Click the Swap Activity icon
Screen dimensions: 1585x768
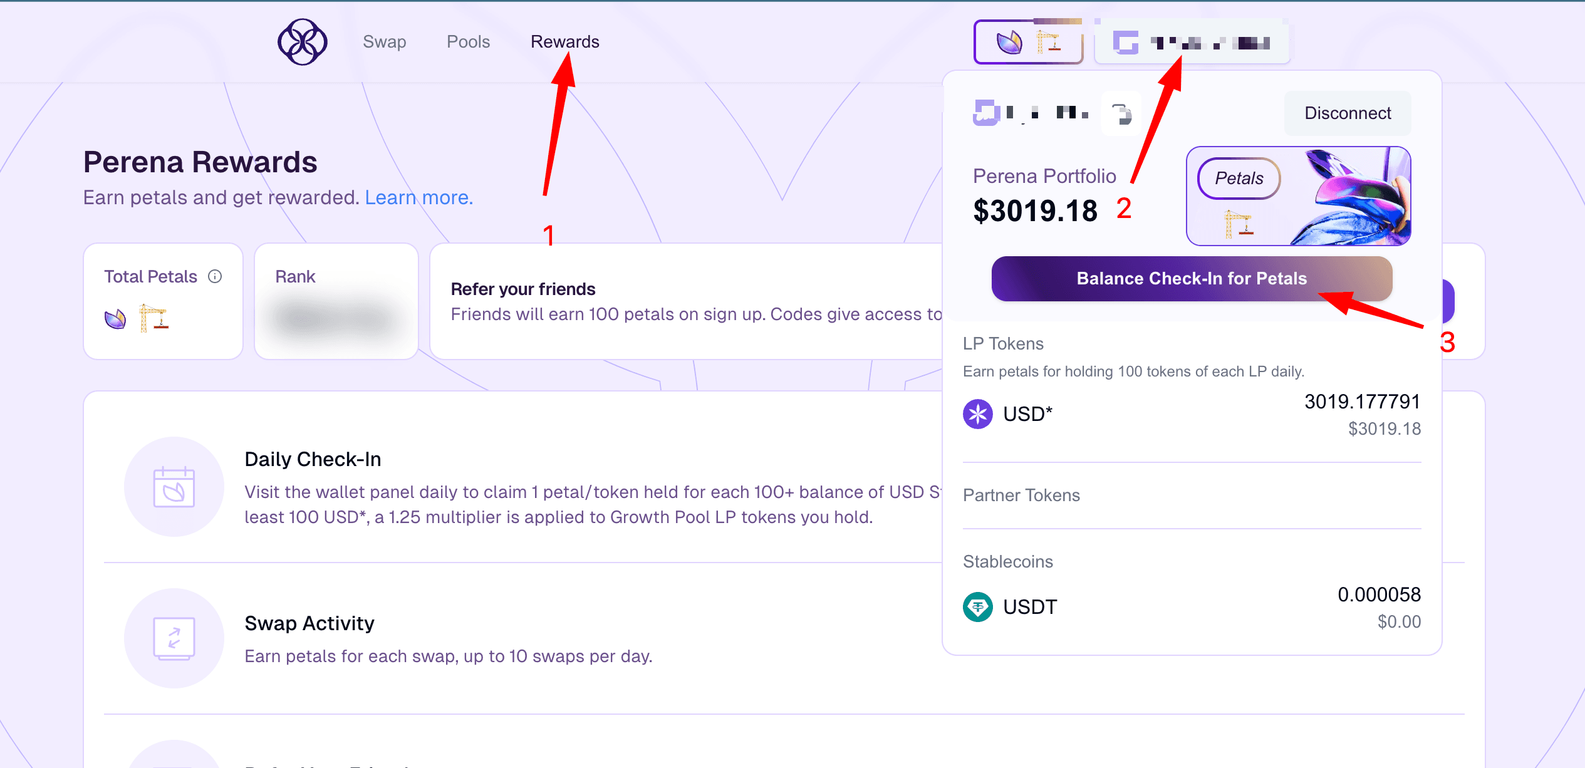click(x=174, y=638)
